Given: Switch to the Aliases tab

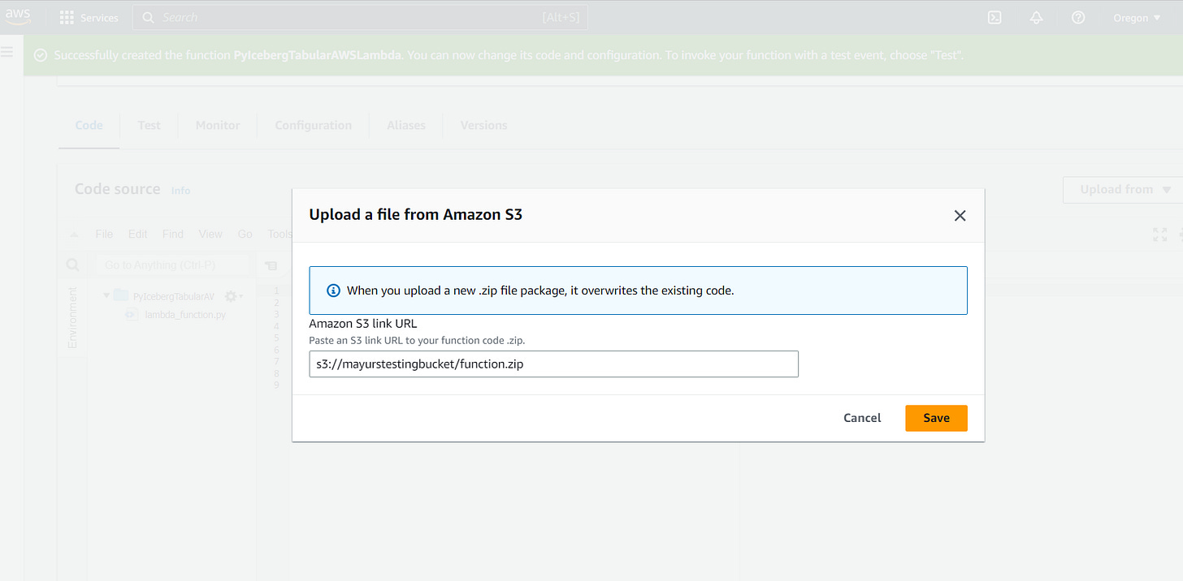Looking at the screenshot, I should pos(406,125).
